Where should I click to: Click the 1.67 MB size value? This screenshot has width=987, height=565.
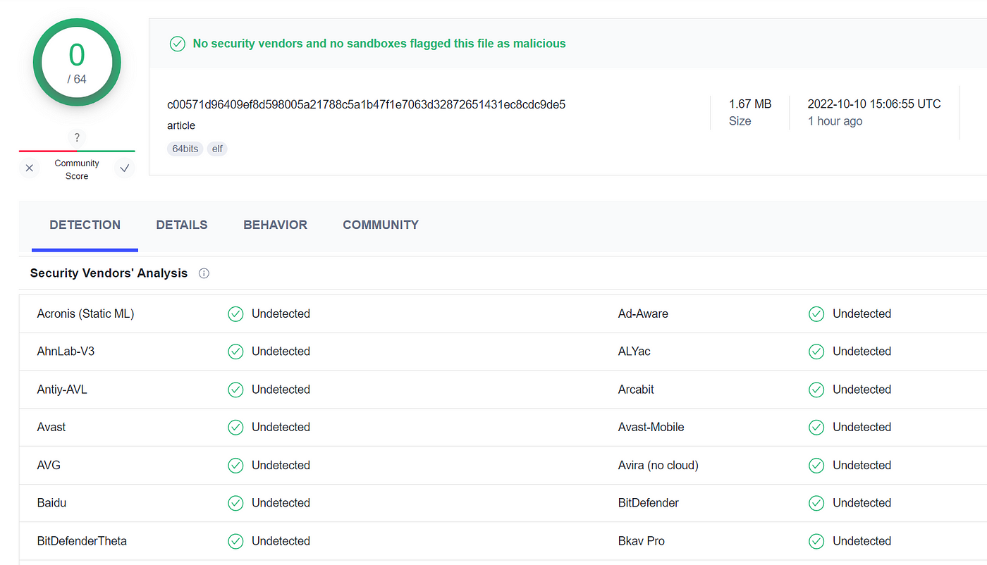pyautogui.click(x=750, y=104)
